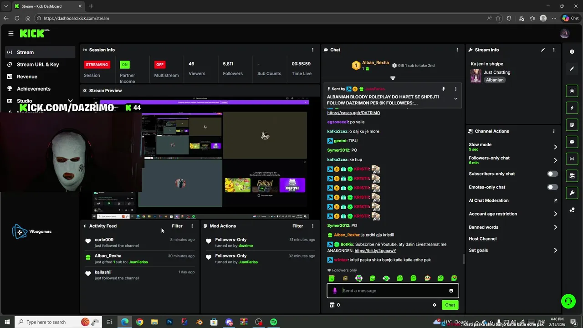
Task: Open Set goals arrow
Action: (555, 250)
